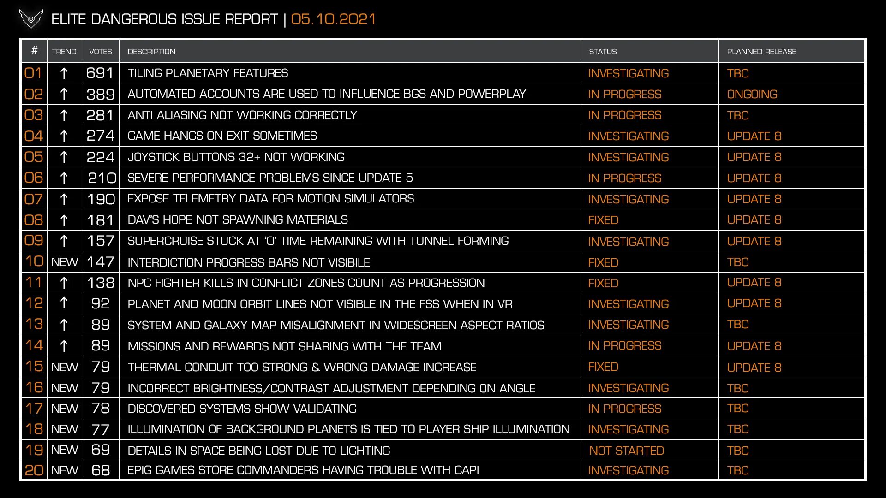This screenshot has width=886, height=498.
Task: Click the trend arrow in the joystick buttons row
Action: tap(64, 157)
